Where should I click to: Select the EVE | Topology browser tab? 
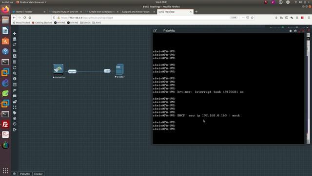[175, 12]
